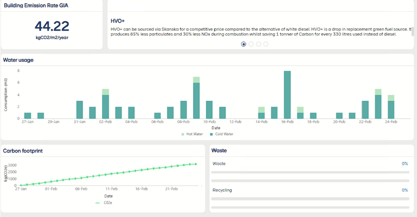This screenshot has height=217, width=417.
Task: Jump to the fourth carousel dot
Action: [266, 44]
